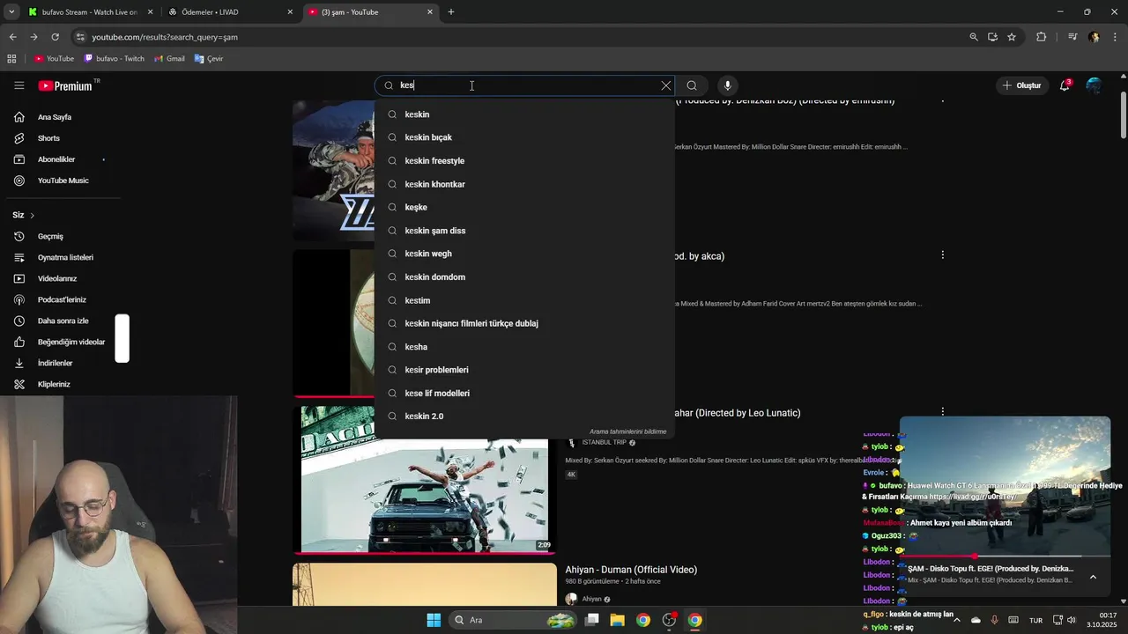The height and width of the screenshot is (634, 1128).
Task: Click the address bar URL
Action: (165, 37)
